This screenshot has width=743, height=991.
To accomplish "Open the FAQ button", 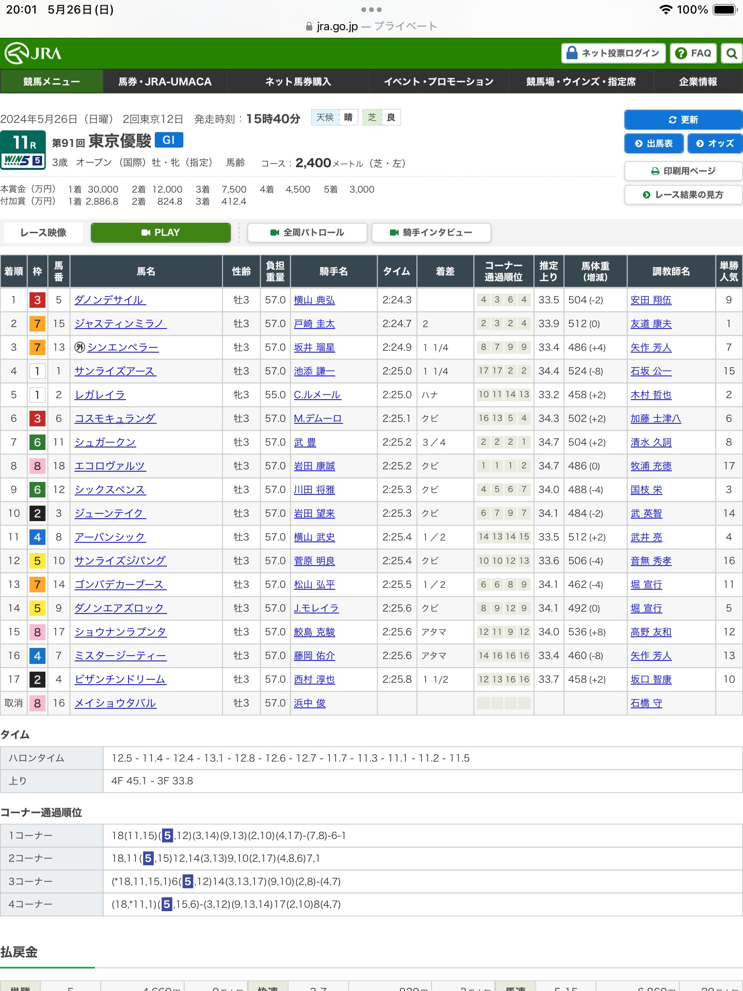I will click(x=693, y=53).
